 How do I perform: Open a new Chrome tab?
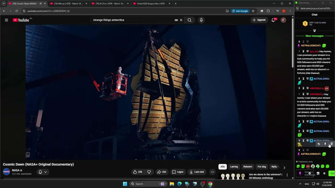tap(176, 4)
